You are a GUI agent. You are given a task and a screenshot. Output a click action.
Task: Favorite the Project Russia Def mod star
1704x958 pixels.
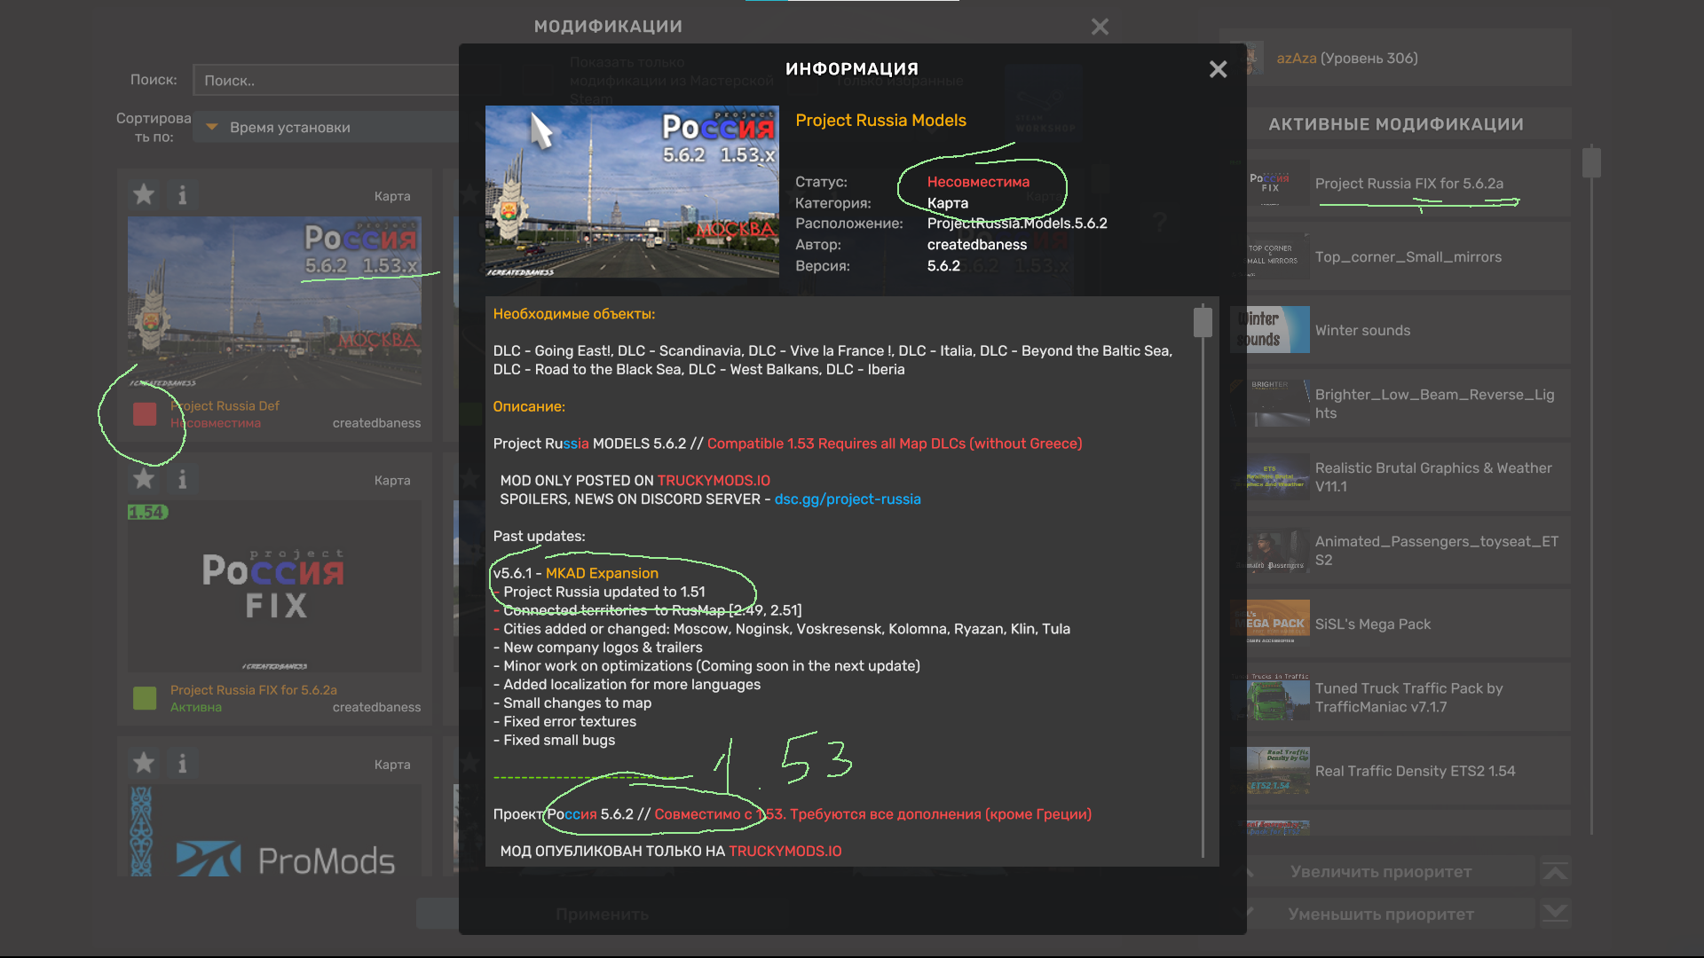point(144,194)
